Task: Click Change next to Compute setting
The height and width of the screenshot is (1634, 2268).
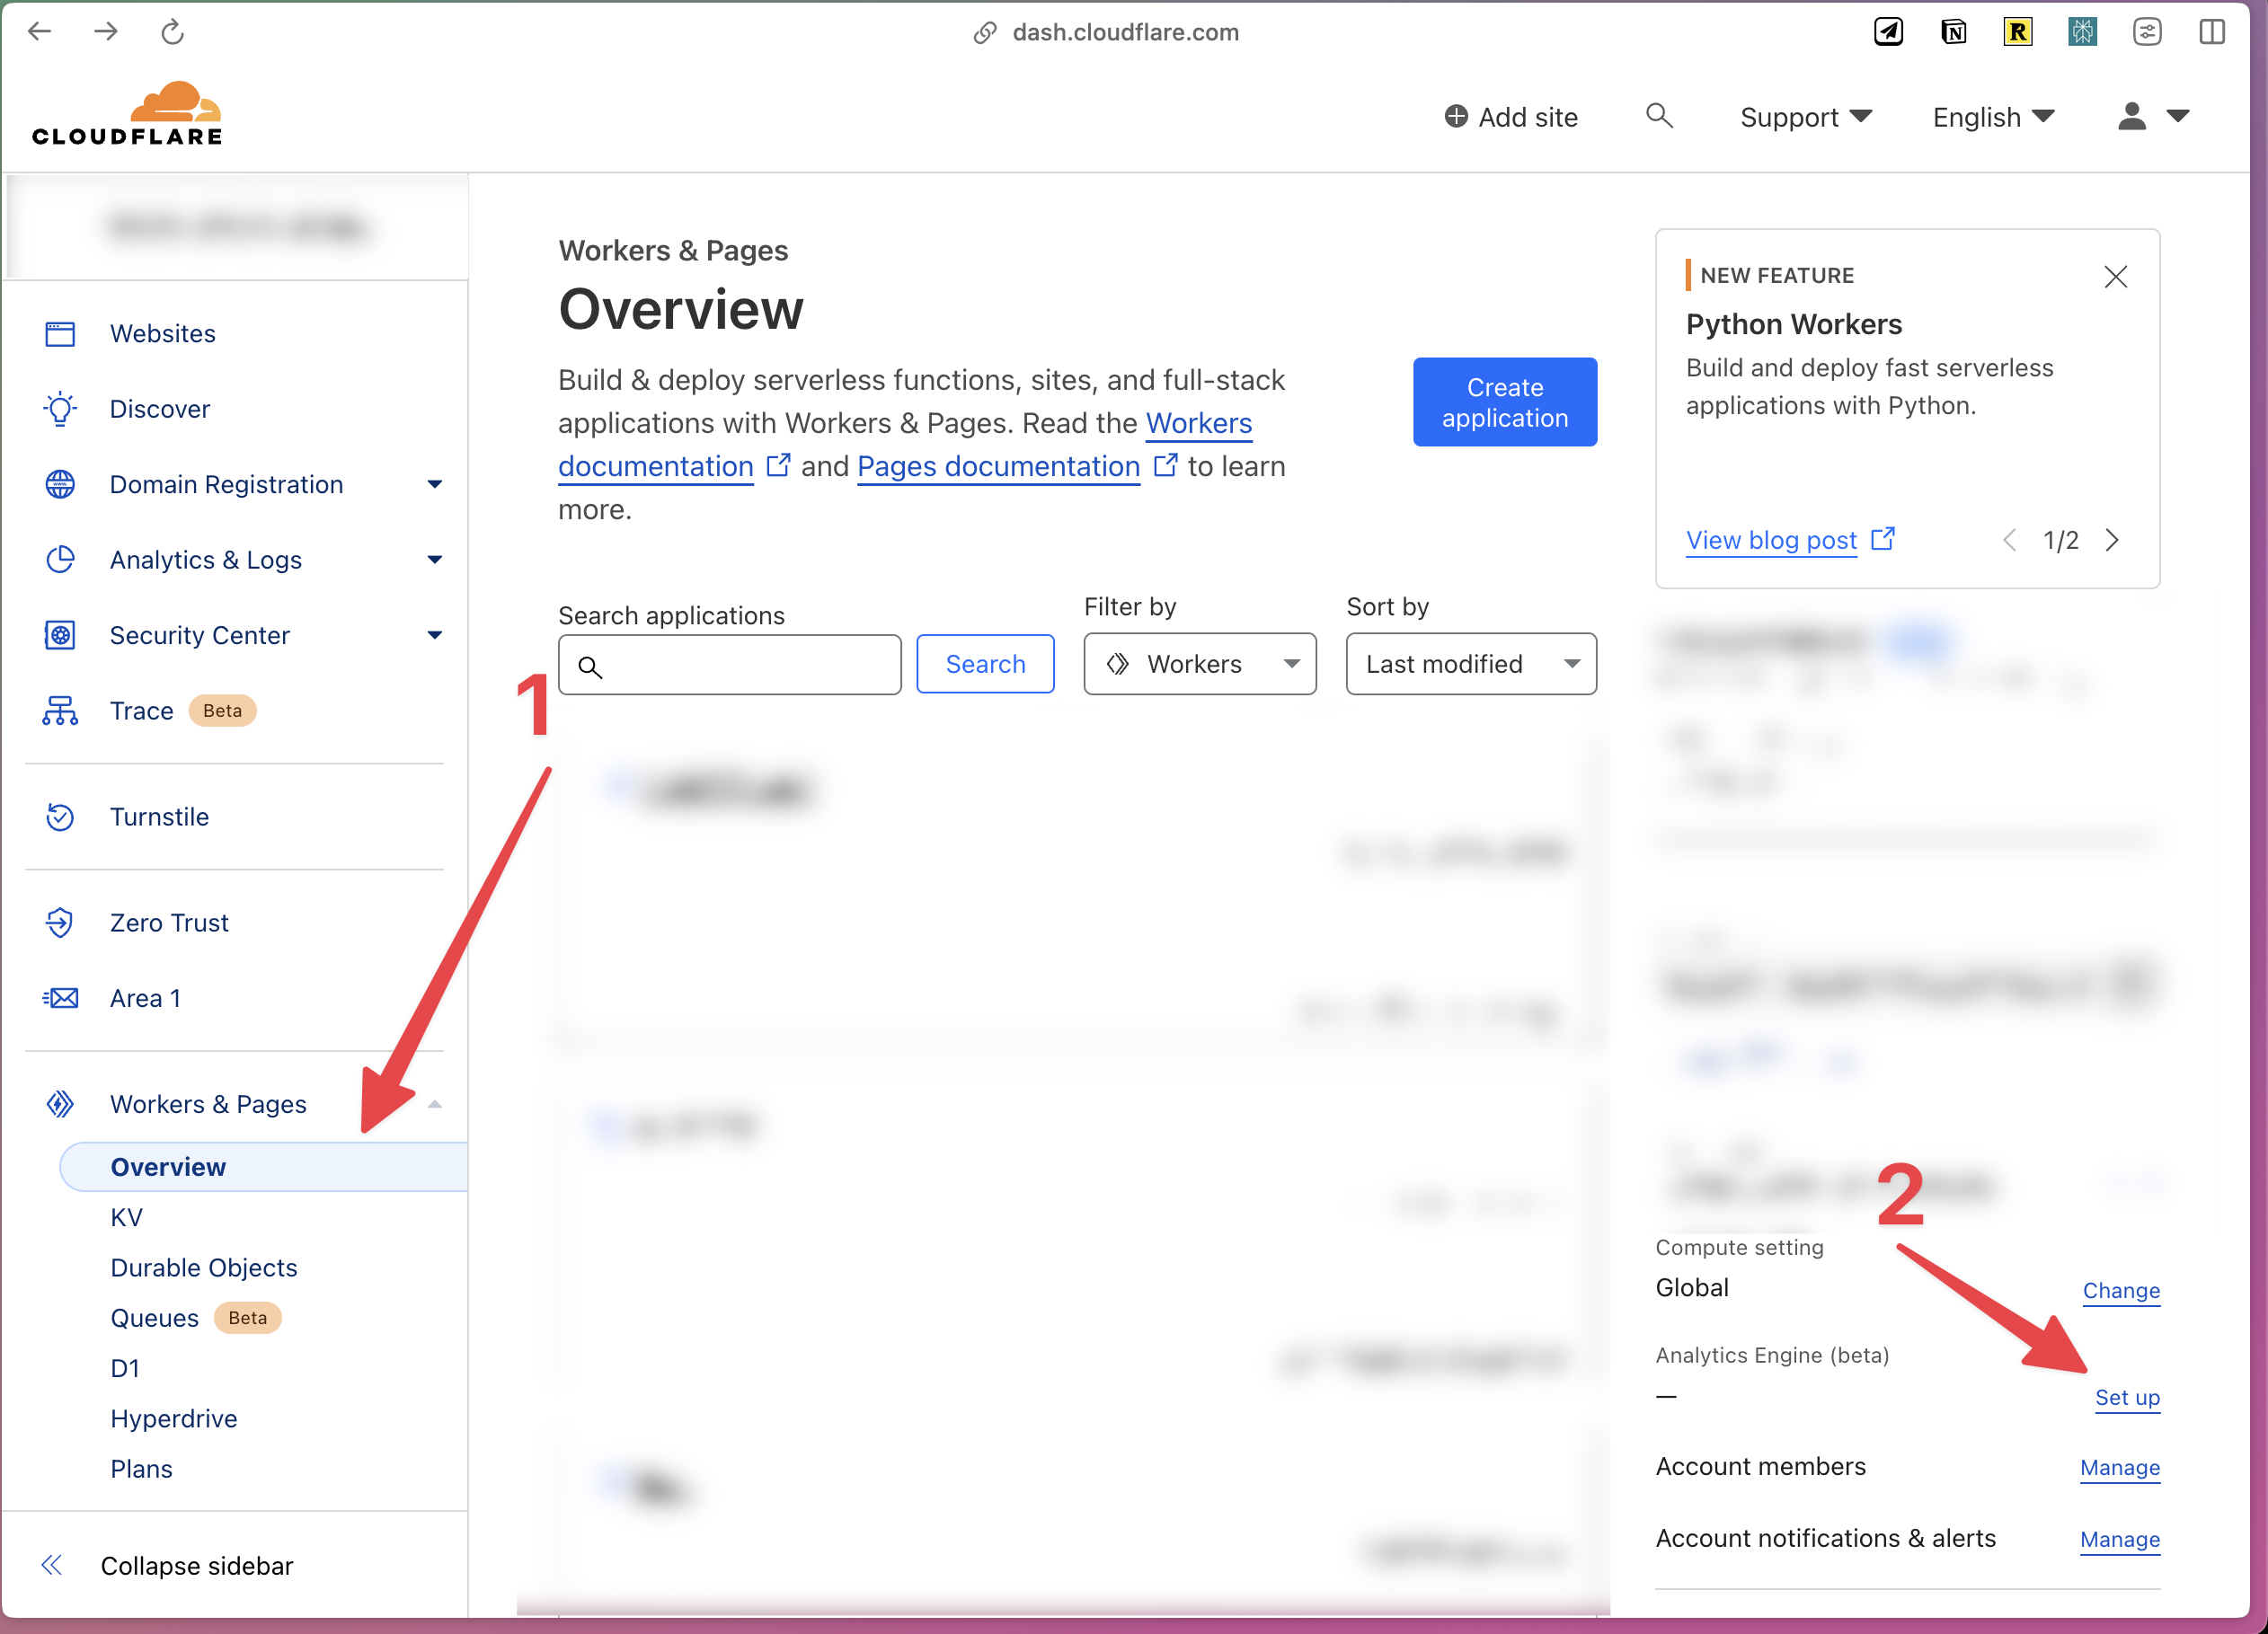Action: point(2120,1290)
